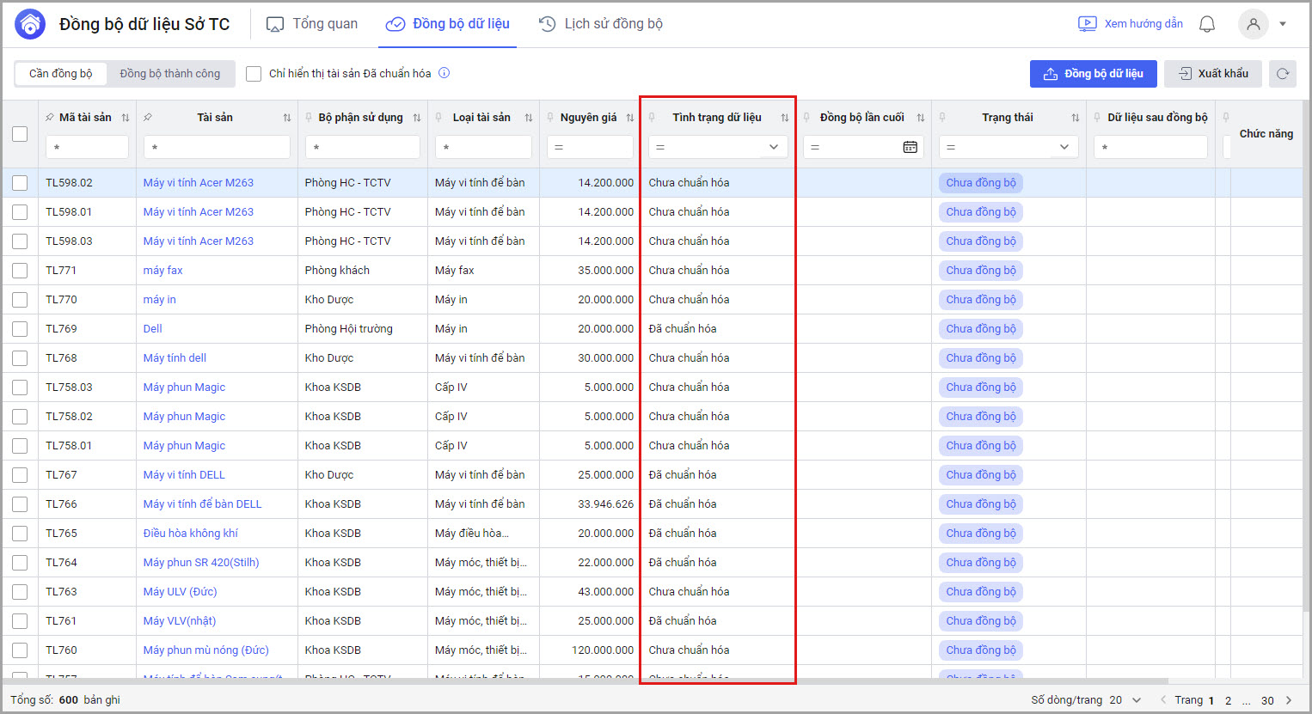Viewport: 1312px width, 714px height.
Task: Open asset link Máy phun SR 420(Stilh)
Action: (x=201, y=563)
